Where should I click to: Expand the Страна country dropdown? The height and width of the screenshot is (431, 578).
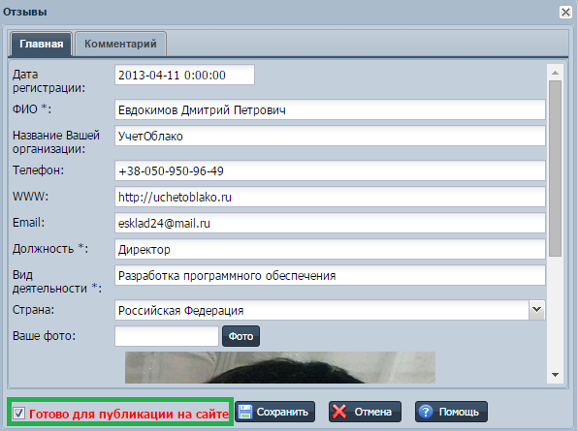(x=537, y=310)
